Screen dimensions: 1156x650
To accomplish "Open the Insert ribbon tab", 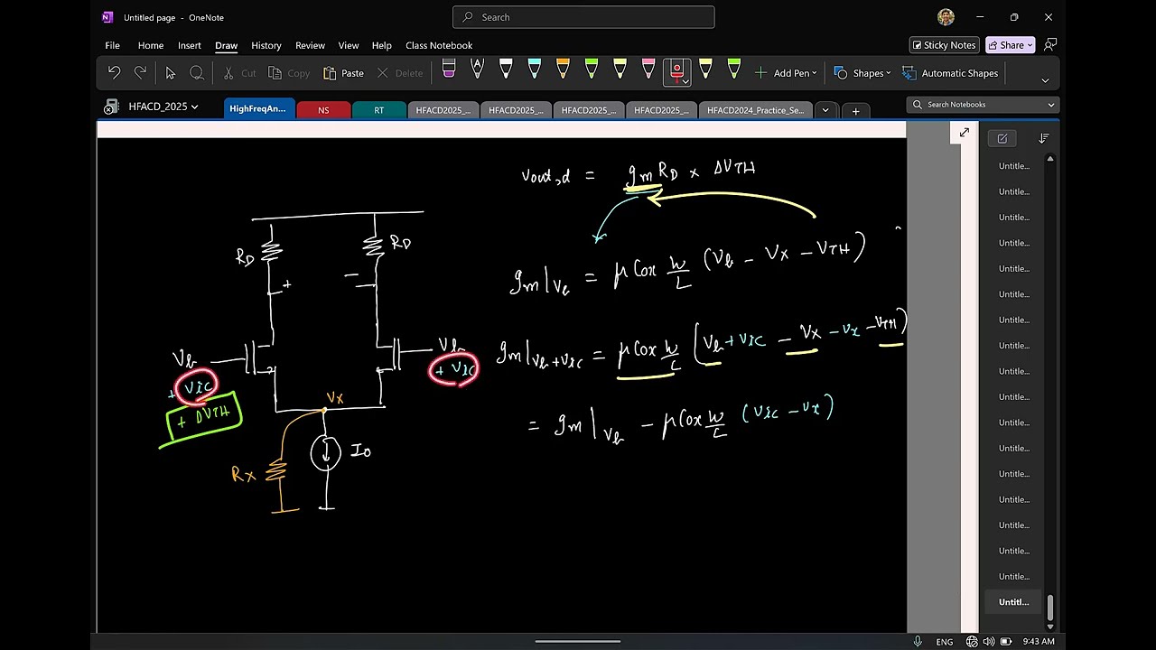I will 190,45.
